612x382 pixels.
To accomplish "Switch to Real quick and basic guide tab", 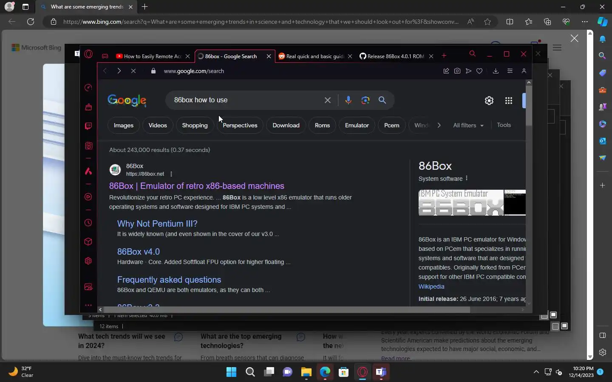I will 314,56.
